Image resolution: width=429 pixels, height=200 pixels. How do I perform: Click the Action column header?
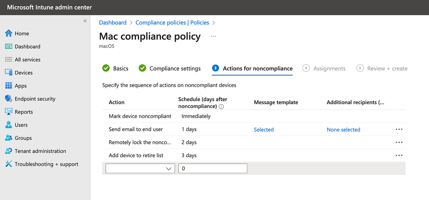116,103
